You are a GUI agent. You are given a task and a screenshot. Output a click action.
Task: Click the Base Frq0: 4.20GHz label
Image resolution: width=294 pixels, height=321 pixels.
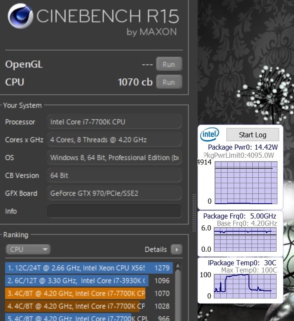click(247, 223)
